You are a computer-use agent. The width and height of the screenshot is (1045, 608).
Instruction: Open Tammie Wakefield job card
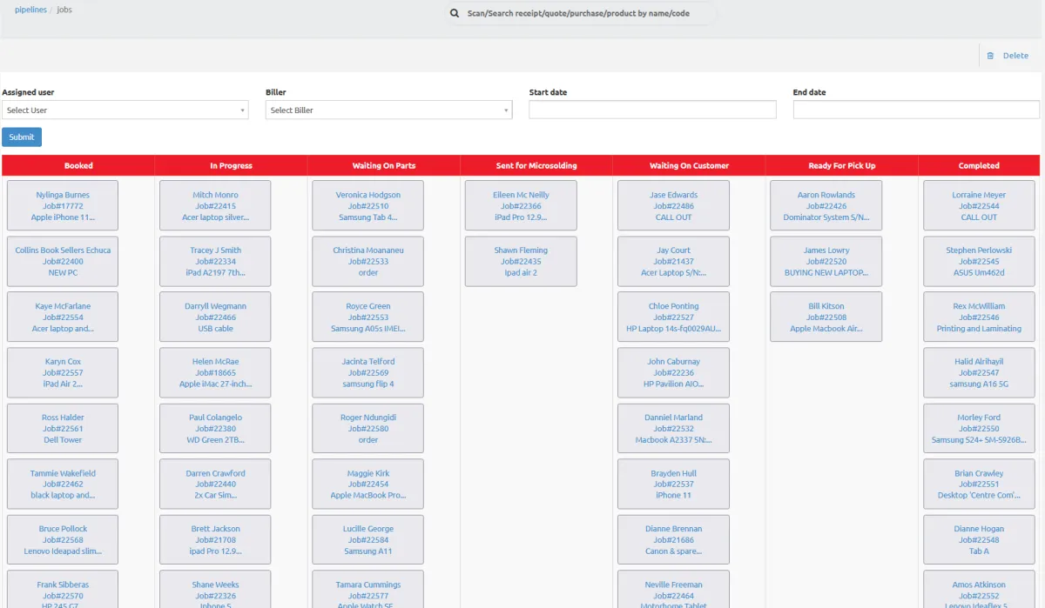(x=63, y=484)
